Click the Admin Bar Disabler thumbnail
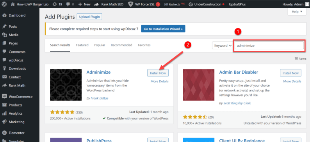 pos(198,85)
